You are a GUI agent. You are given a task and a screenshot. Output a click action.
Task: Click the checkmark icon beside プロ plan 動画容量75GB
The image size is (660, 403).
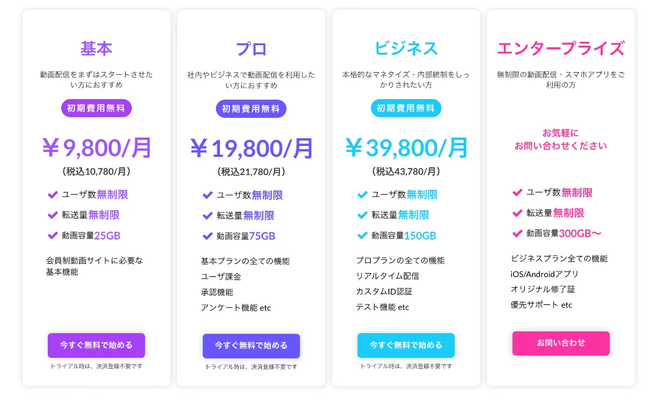(x=208, y=237)
